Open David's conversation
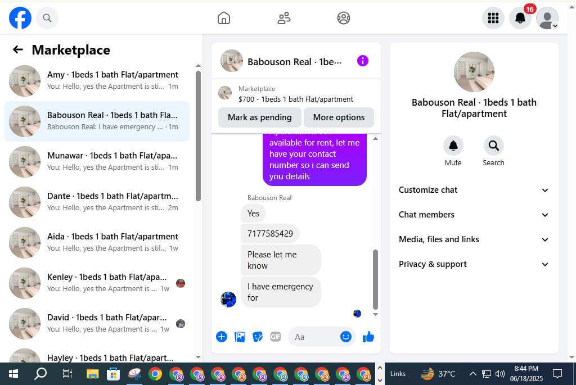The image size is (576, 385). coord(97,324)
